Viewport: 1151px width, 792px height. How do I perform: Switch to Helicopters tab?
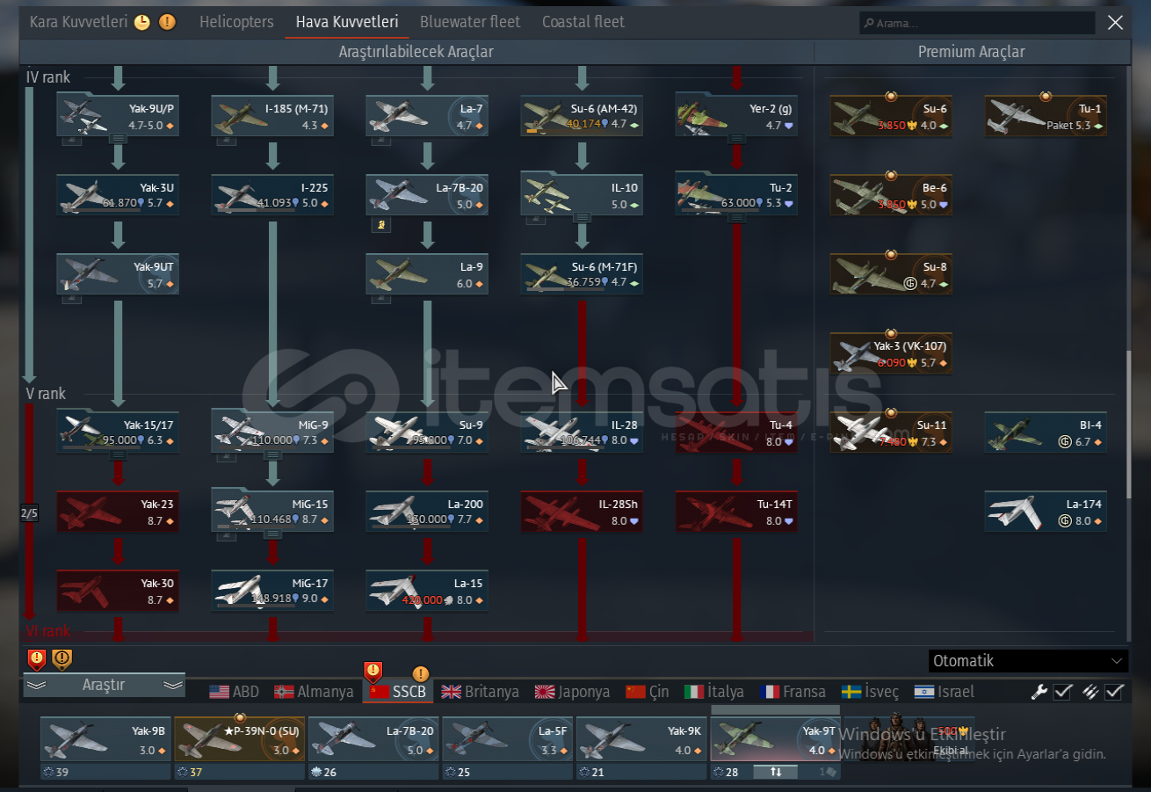click(236, 22)
